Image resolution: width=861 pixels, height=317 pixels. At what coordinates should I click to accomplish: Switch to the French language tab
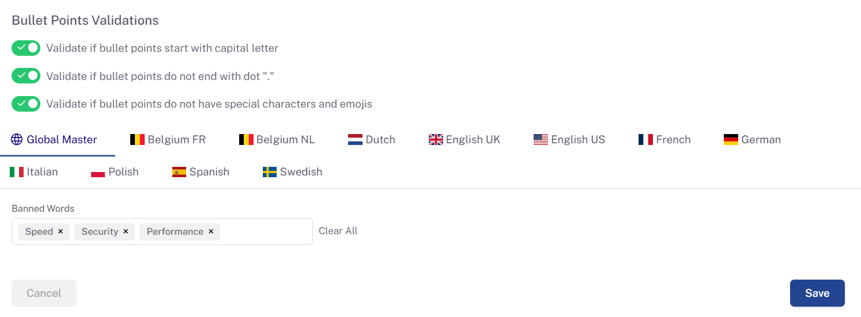coord(664,139)
